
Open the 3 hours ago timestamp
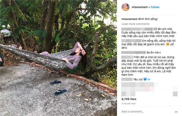128,103
